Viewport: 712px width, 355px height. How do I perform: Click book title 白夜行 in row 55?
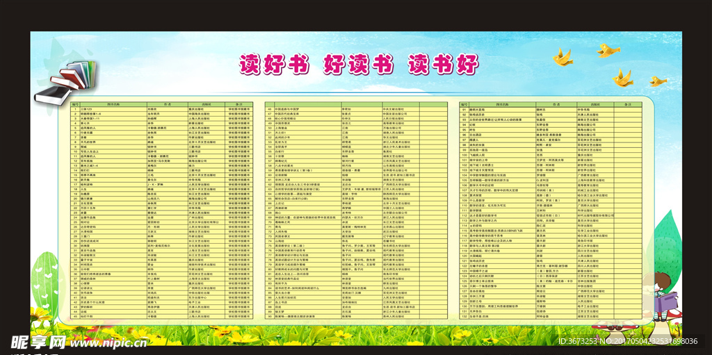point(280,151)
